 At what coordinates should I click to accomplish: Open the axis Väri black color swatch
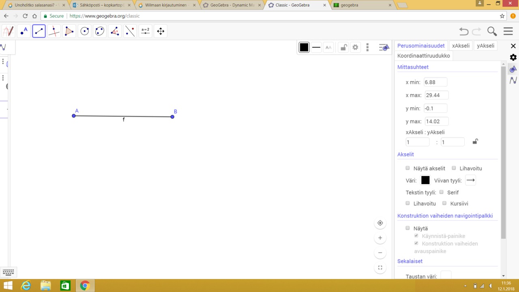[x=425, y=180]
